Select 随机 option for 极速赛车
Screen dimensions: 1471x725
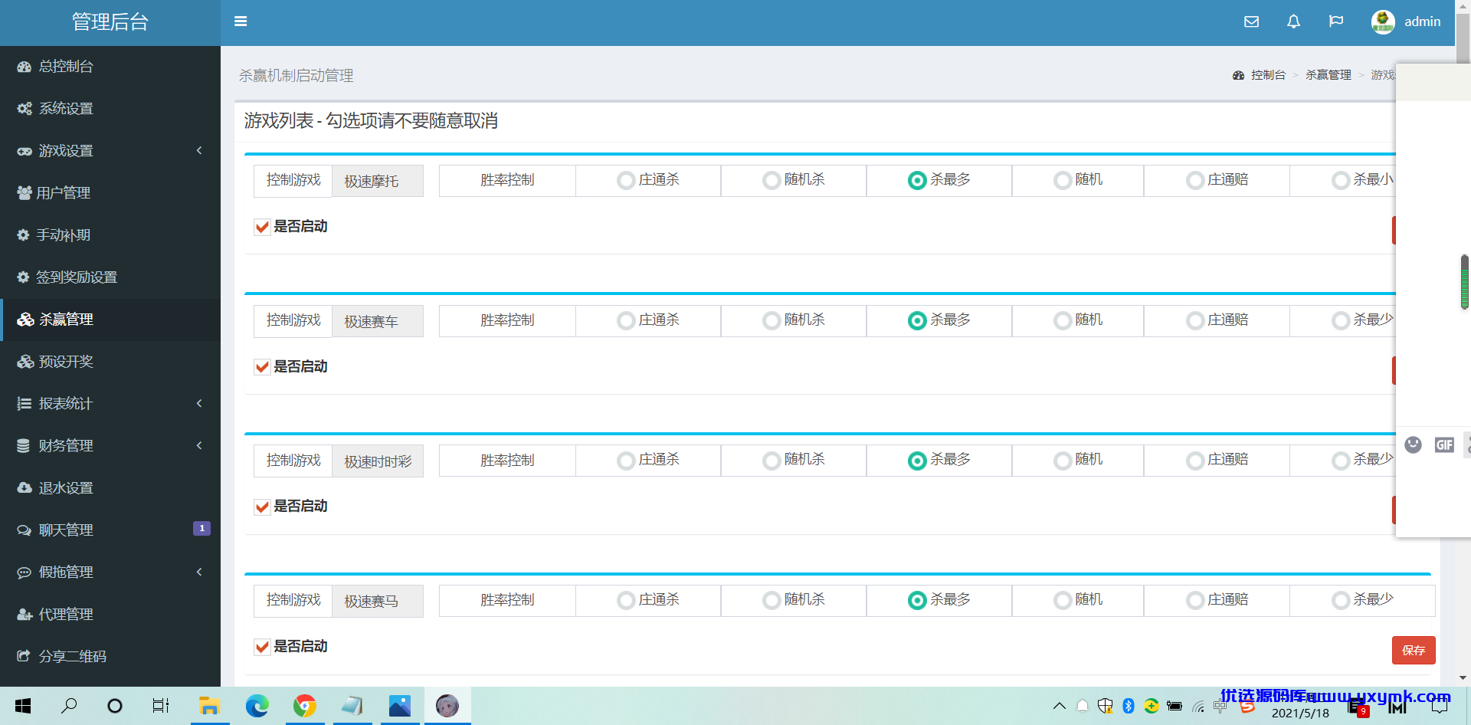(1063, 321)
